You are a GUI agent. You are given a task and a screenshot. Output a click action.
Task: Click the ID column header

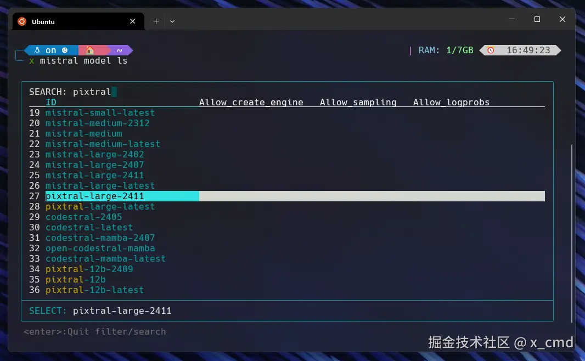click(x=50, y=102)
